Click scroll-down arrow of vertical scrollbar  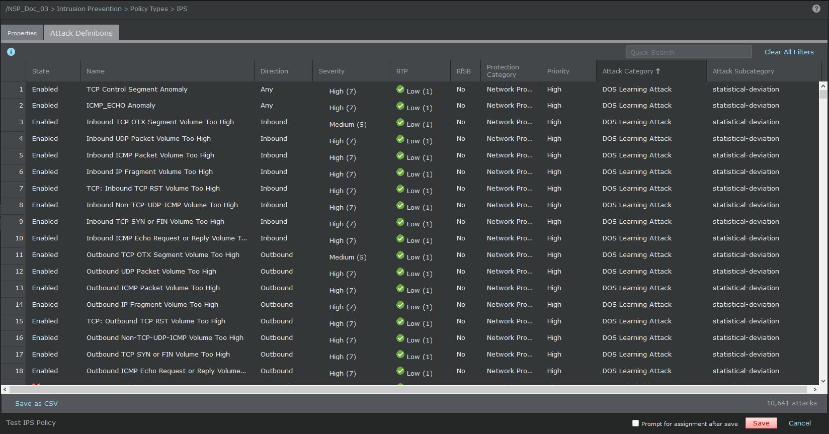[x=823, y=381]
